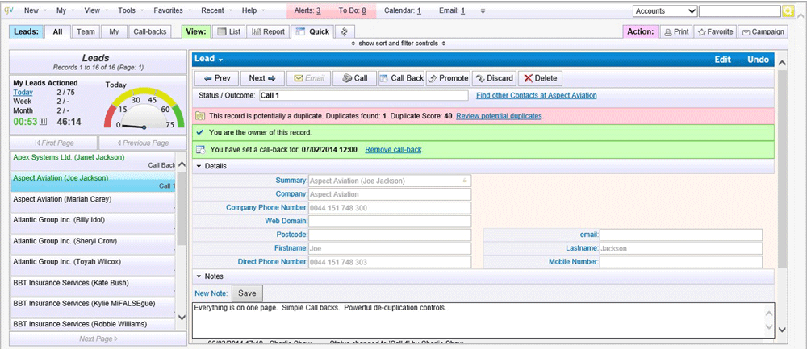Click the Prev record arrow button
The width and height of the screenshot is (807, 349).
(216, 78)
